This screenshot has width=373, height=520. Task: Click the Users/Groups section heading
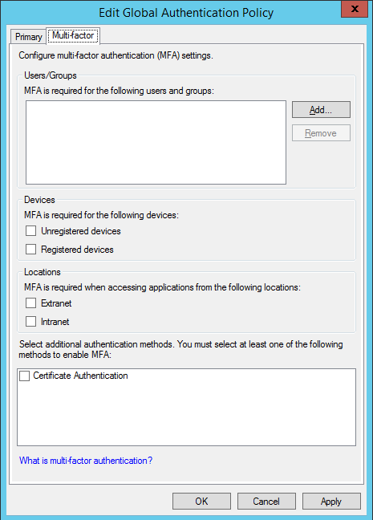(51, 75)
